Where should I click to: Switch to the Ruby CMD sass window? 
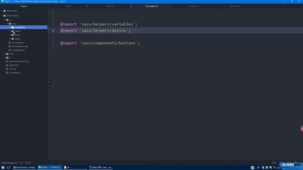click(x=101, y=167)
